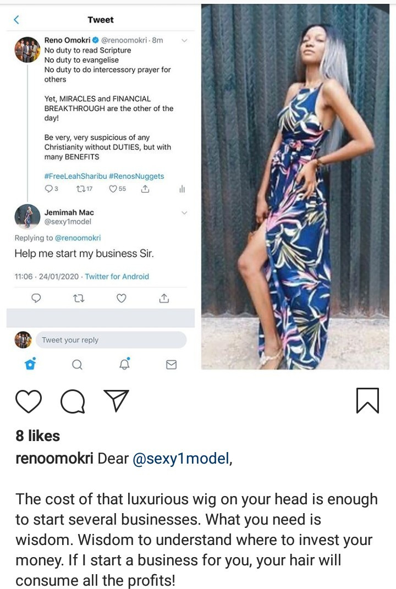Tap photo of woman in floral dress
The image size is (396, 589).
click(295, 187)
